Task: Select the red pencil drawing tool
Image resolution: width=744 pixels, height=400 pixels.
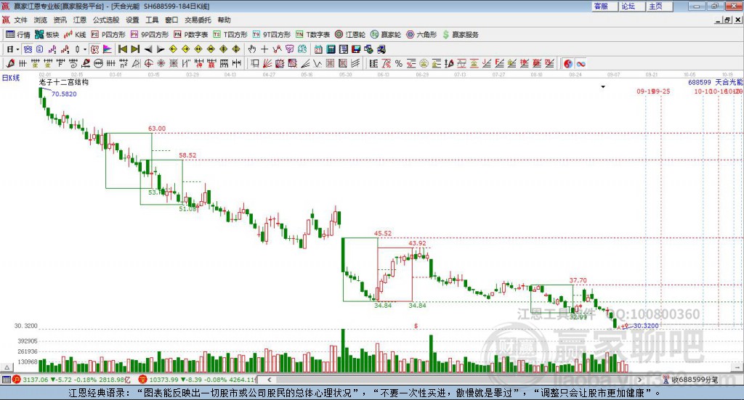Action: tap(10, 63)
